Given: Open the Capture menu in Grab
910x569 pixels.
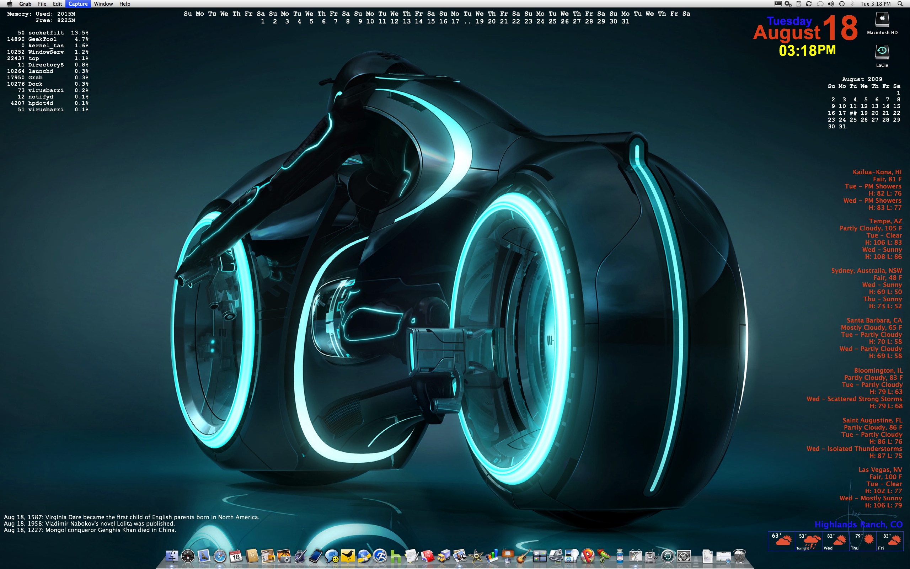Looking at the screenshot, I should pyautogui.click(x=78, y=4).
